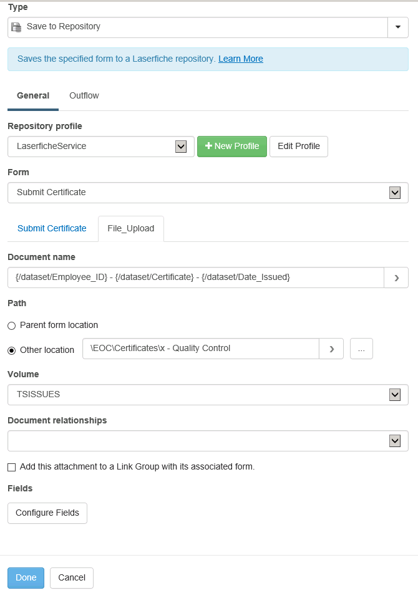Expand the Type dropdown arrow
418x593 pixels.
point(398,27)
